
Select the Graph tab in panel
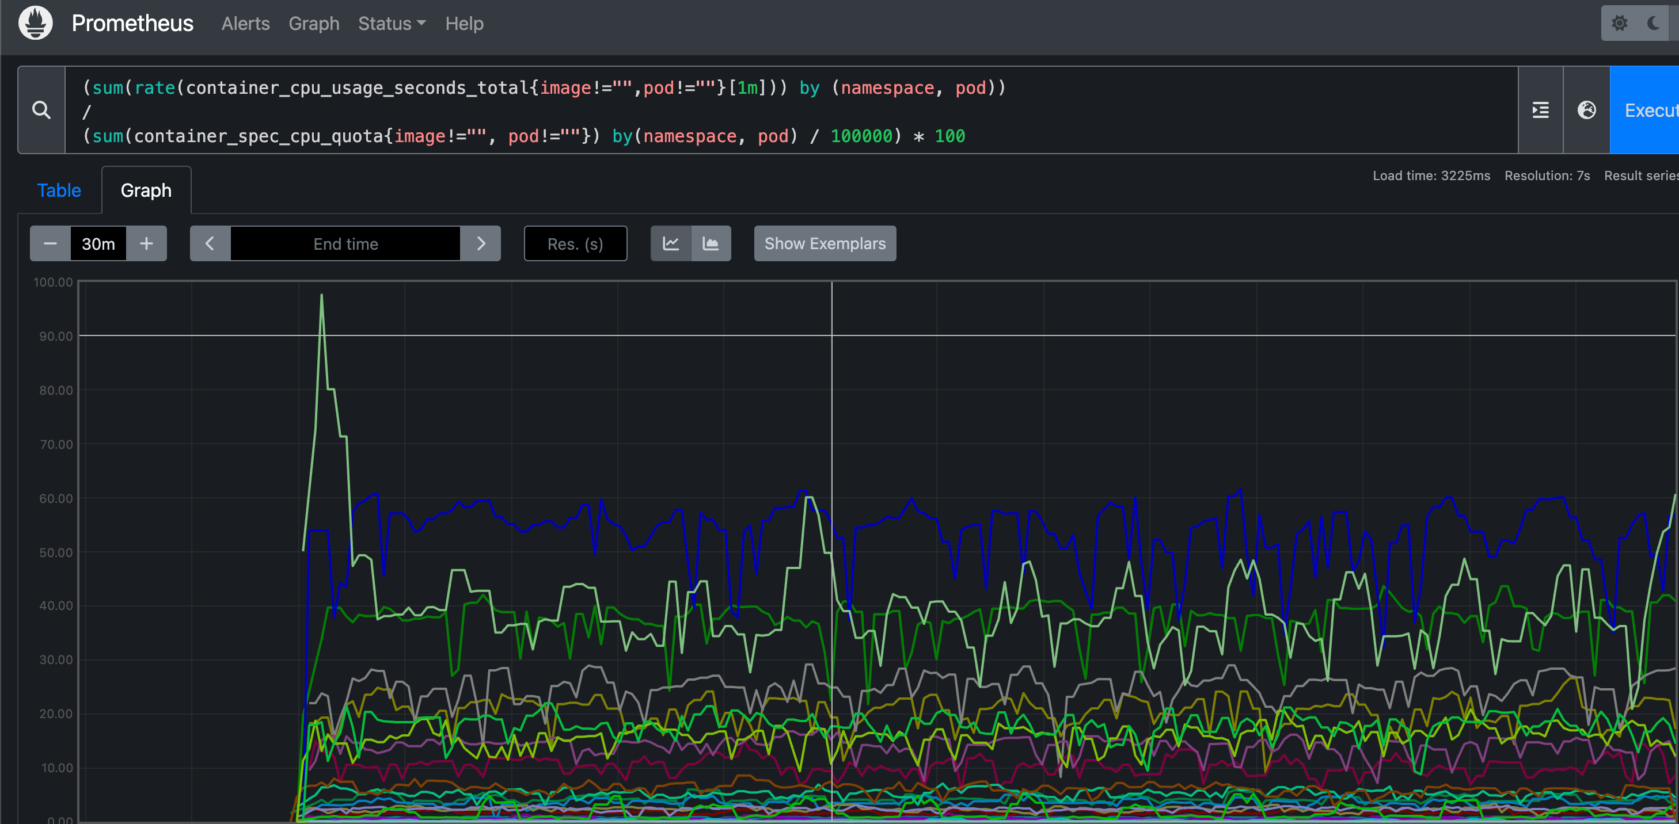tap(146, 190)
